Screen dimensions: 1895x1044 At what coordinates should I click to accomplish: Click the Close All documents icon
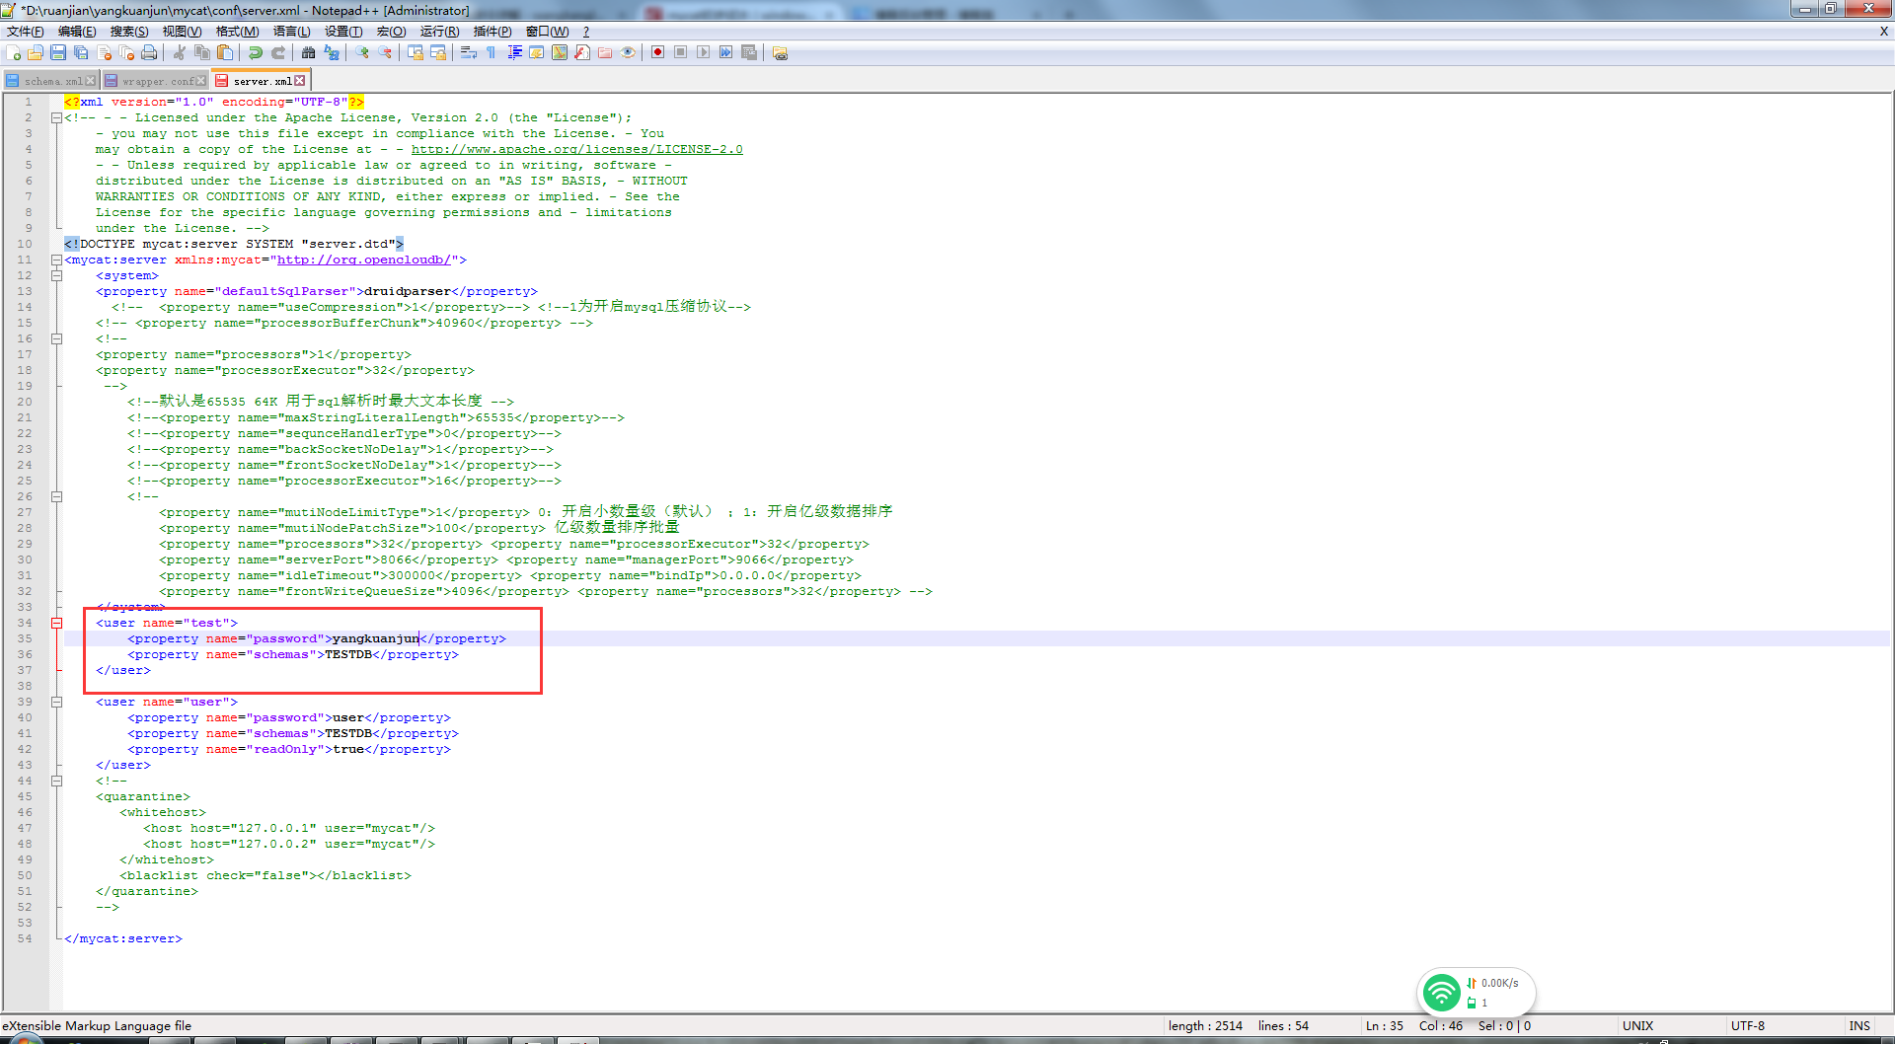126,52
